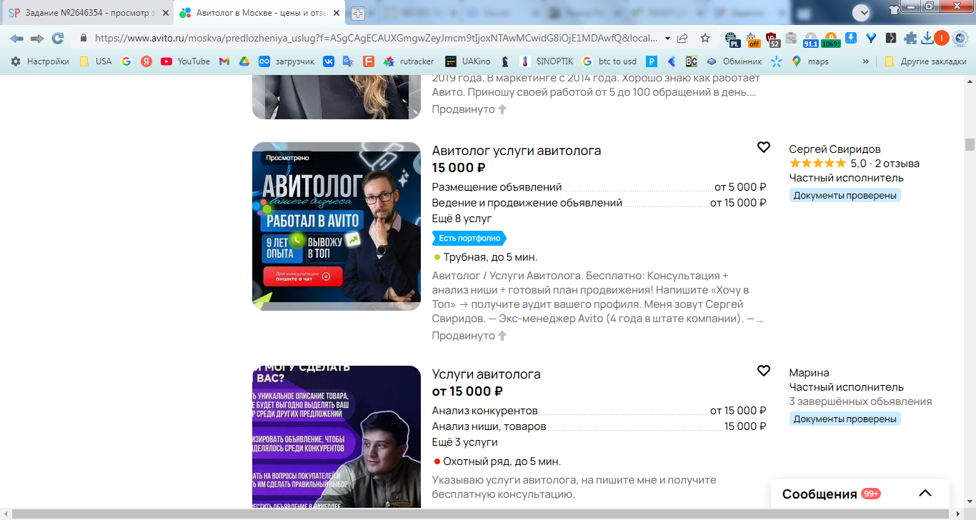Click the padlock site info icon
Viewport: 976px width, 520px height.
coord(83,38)
